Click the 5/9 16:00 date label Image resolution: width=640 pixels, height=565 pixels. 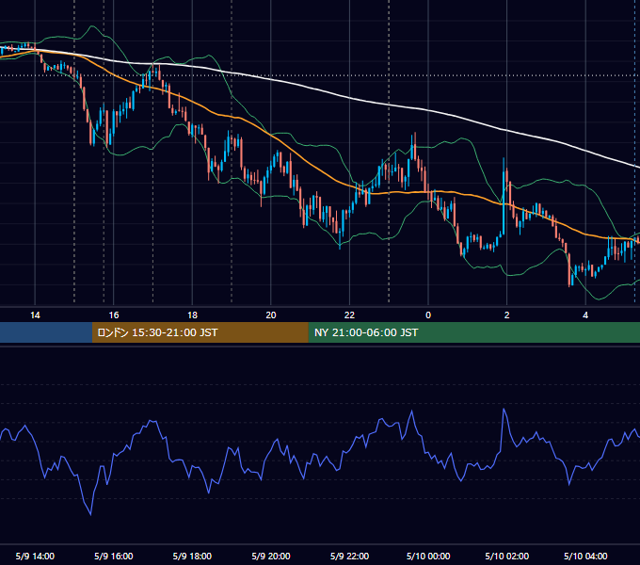pyautogui.click(x=114, y=556)
